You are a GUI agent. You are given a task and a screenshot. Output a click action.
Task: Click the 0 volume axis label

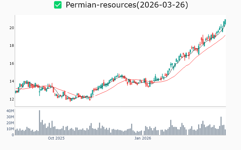13,135
